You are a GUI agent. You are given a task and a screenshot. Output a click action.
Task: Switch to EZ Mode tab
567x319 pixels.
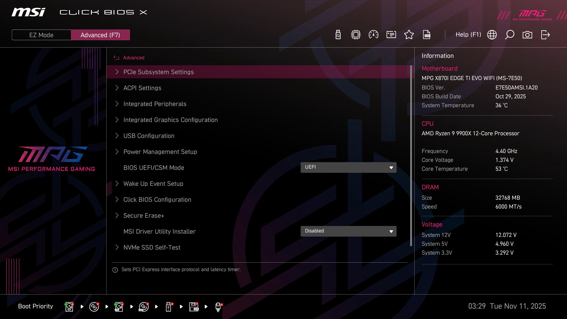tap(41, 35)
